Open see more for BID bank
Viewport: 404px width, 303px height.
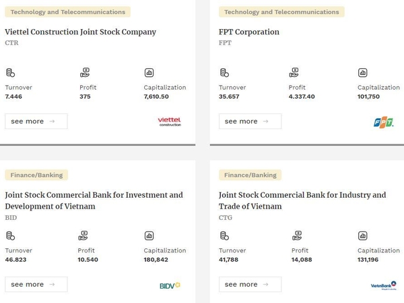pos(36,284)
